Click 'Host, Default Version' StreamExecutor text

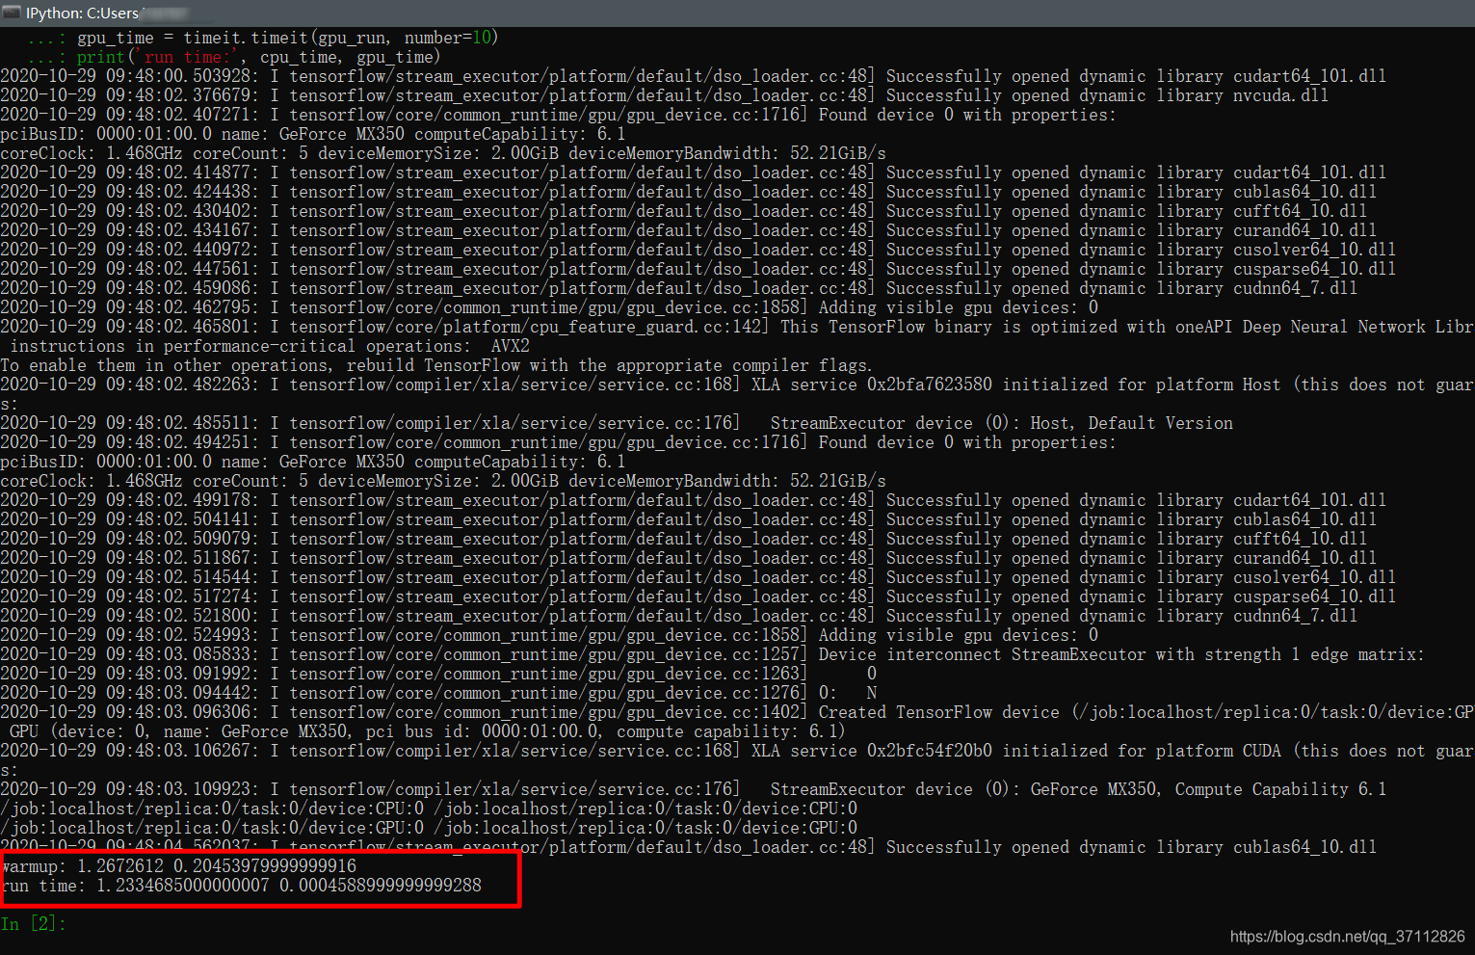click(x=1131, y=423)
